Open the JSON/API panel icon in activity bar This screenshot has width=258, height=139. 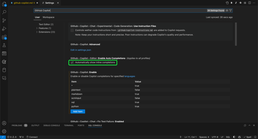tap(4, 54)
